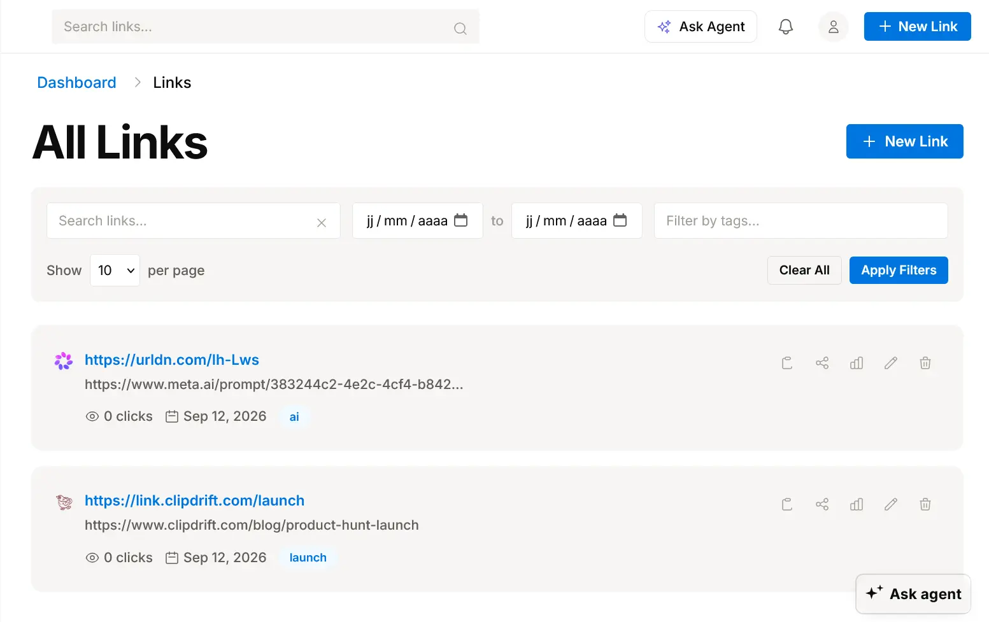This screenshot has height=622, width=989.
Task: View analytics for link.clipdrift.com/launch
Action: pos(857,504)
